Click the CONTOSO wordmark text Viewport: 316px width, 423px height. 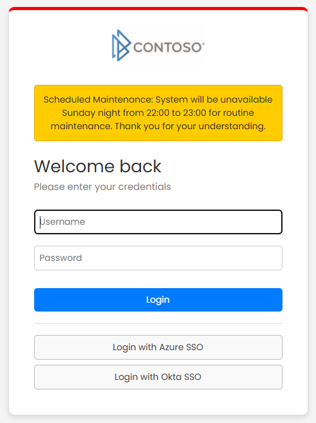(167, 47)
